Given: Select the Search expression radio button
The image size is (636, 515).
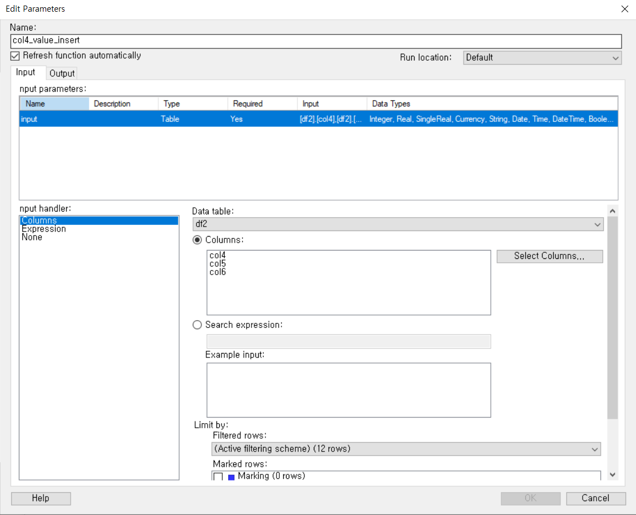Looking at the screenshot, I should pos(197,325).
